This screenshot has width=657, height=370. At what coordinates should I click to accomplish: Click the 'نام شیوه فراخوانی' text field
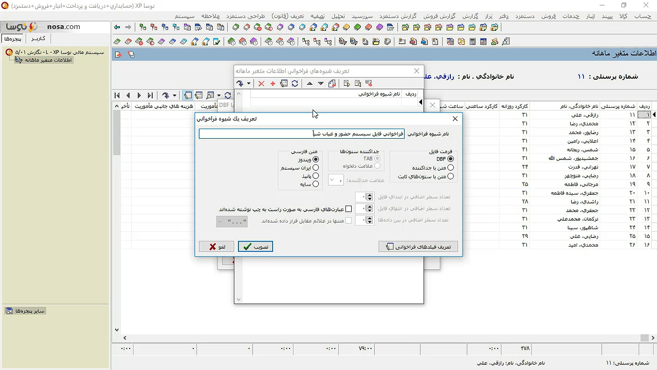301,134
